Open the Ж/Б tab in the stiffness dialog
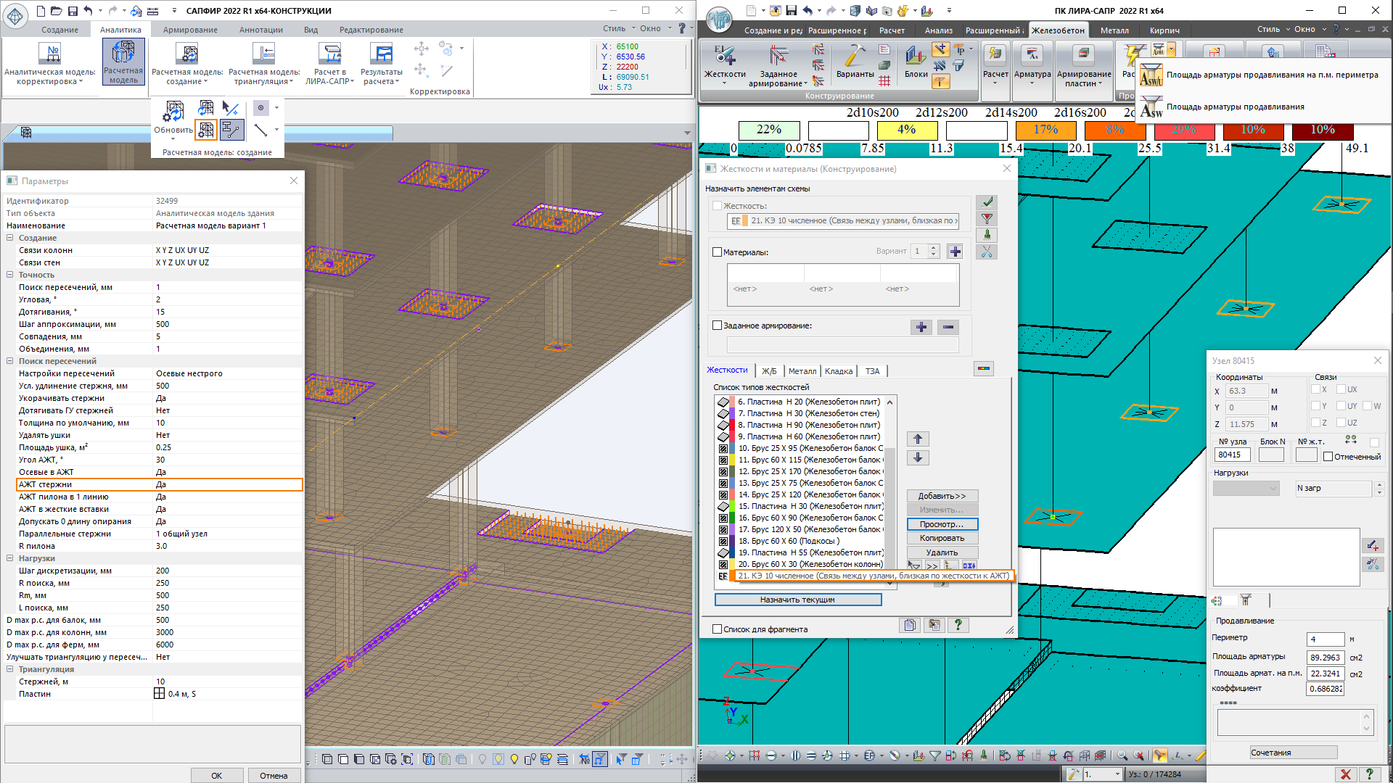Image resolution: width=1393 pixels, height=783 pixels. pos(768,371)
